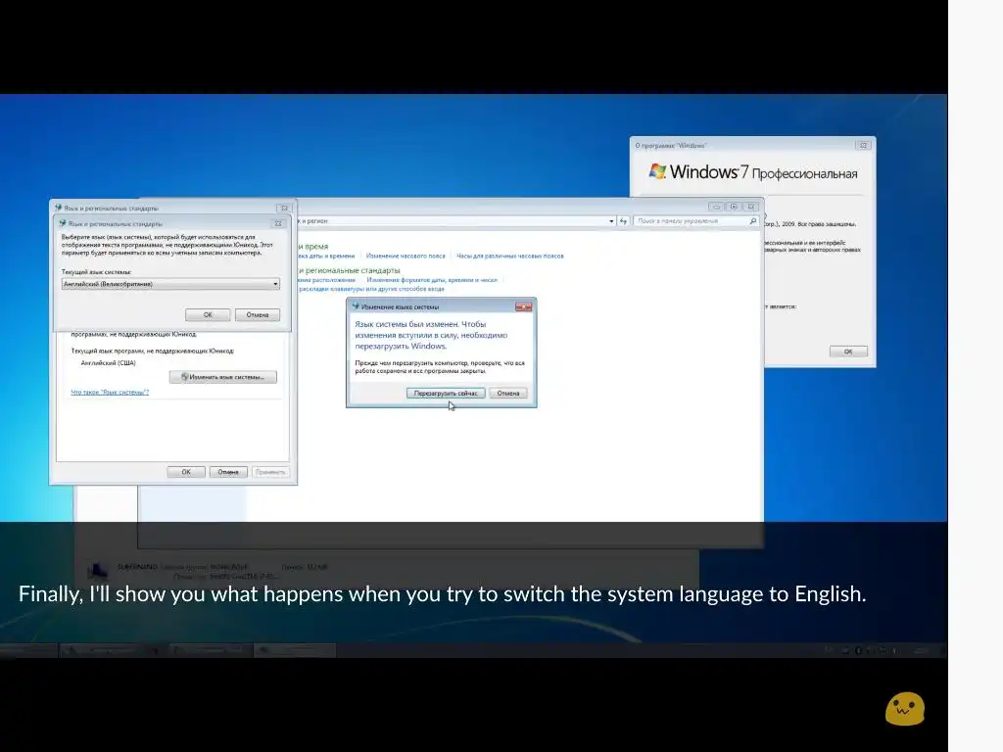This screenshot has height=752, width=1003.
Task: Click the "Перезагрузить сейчас" restart button
Action: (446, 394)
